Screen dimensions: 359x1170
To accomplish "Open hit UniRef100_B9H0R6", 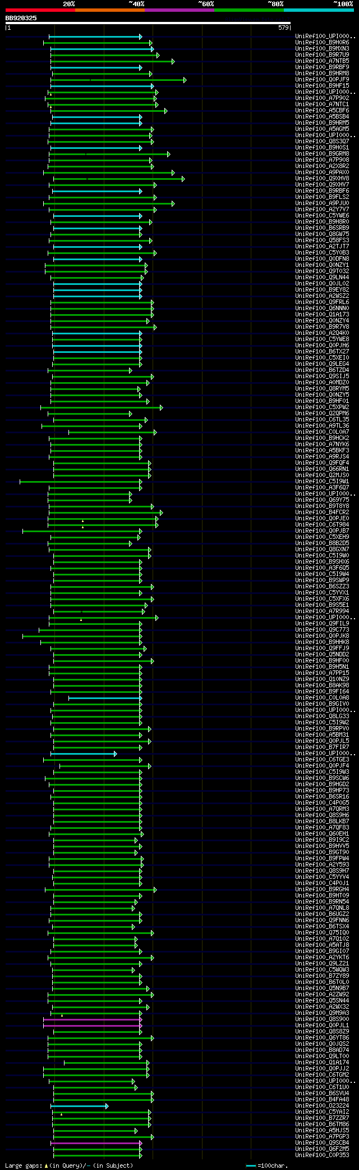I will click(322, 42).
